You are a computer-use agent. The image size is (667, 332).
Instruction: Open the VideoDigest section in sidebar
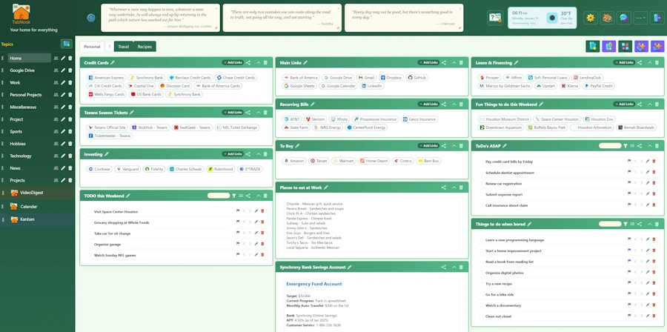click(31, 193)
